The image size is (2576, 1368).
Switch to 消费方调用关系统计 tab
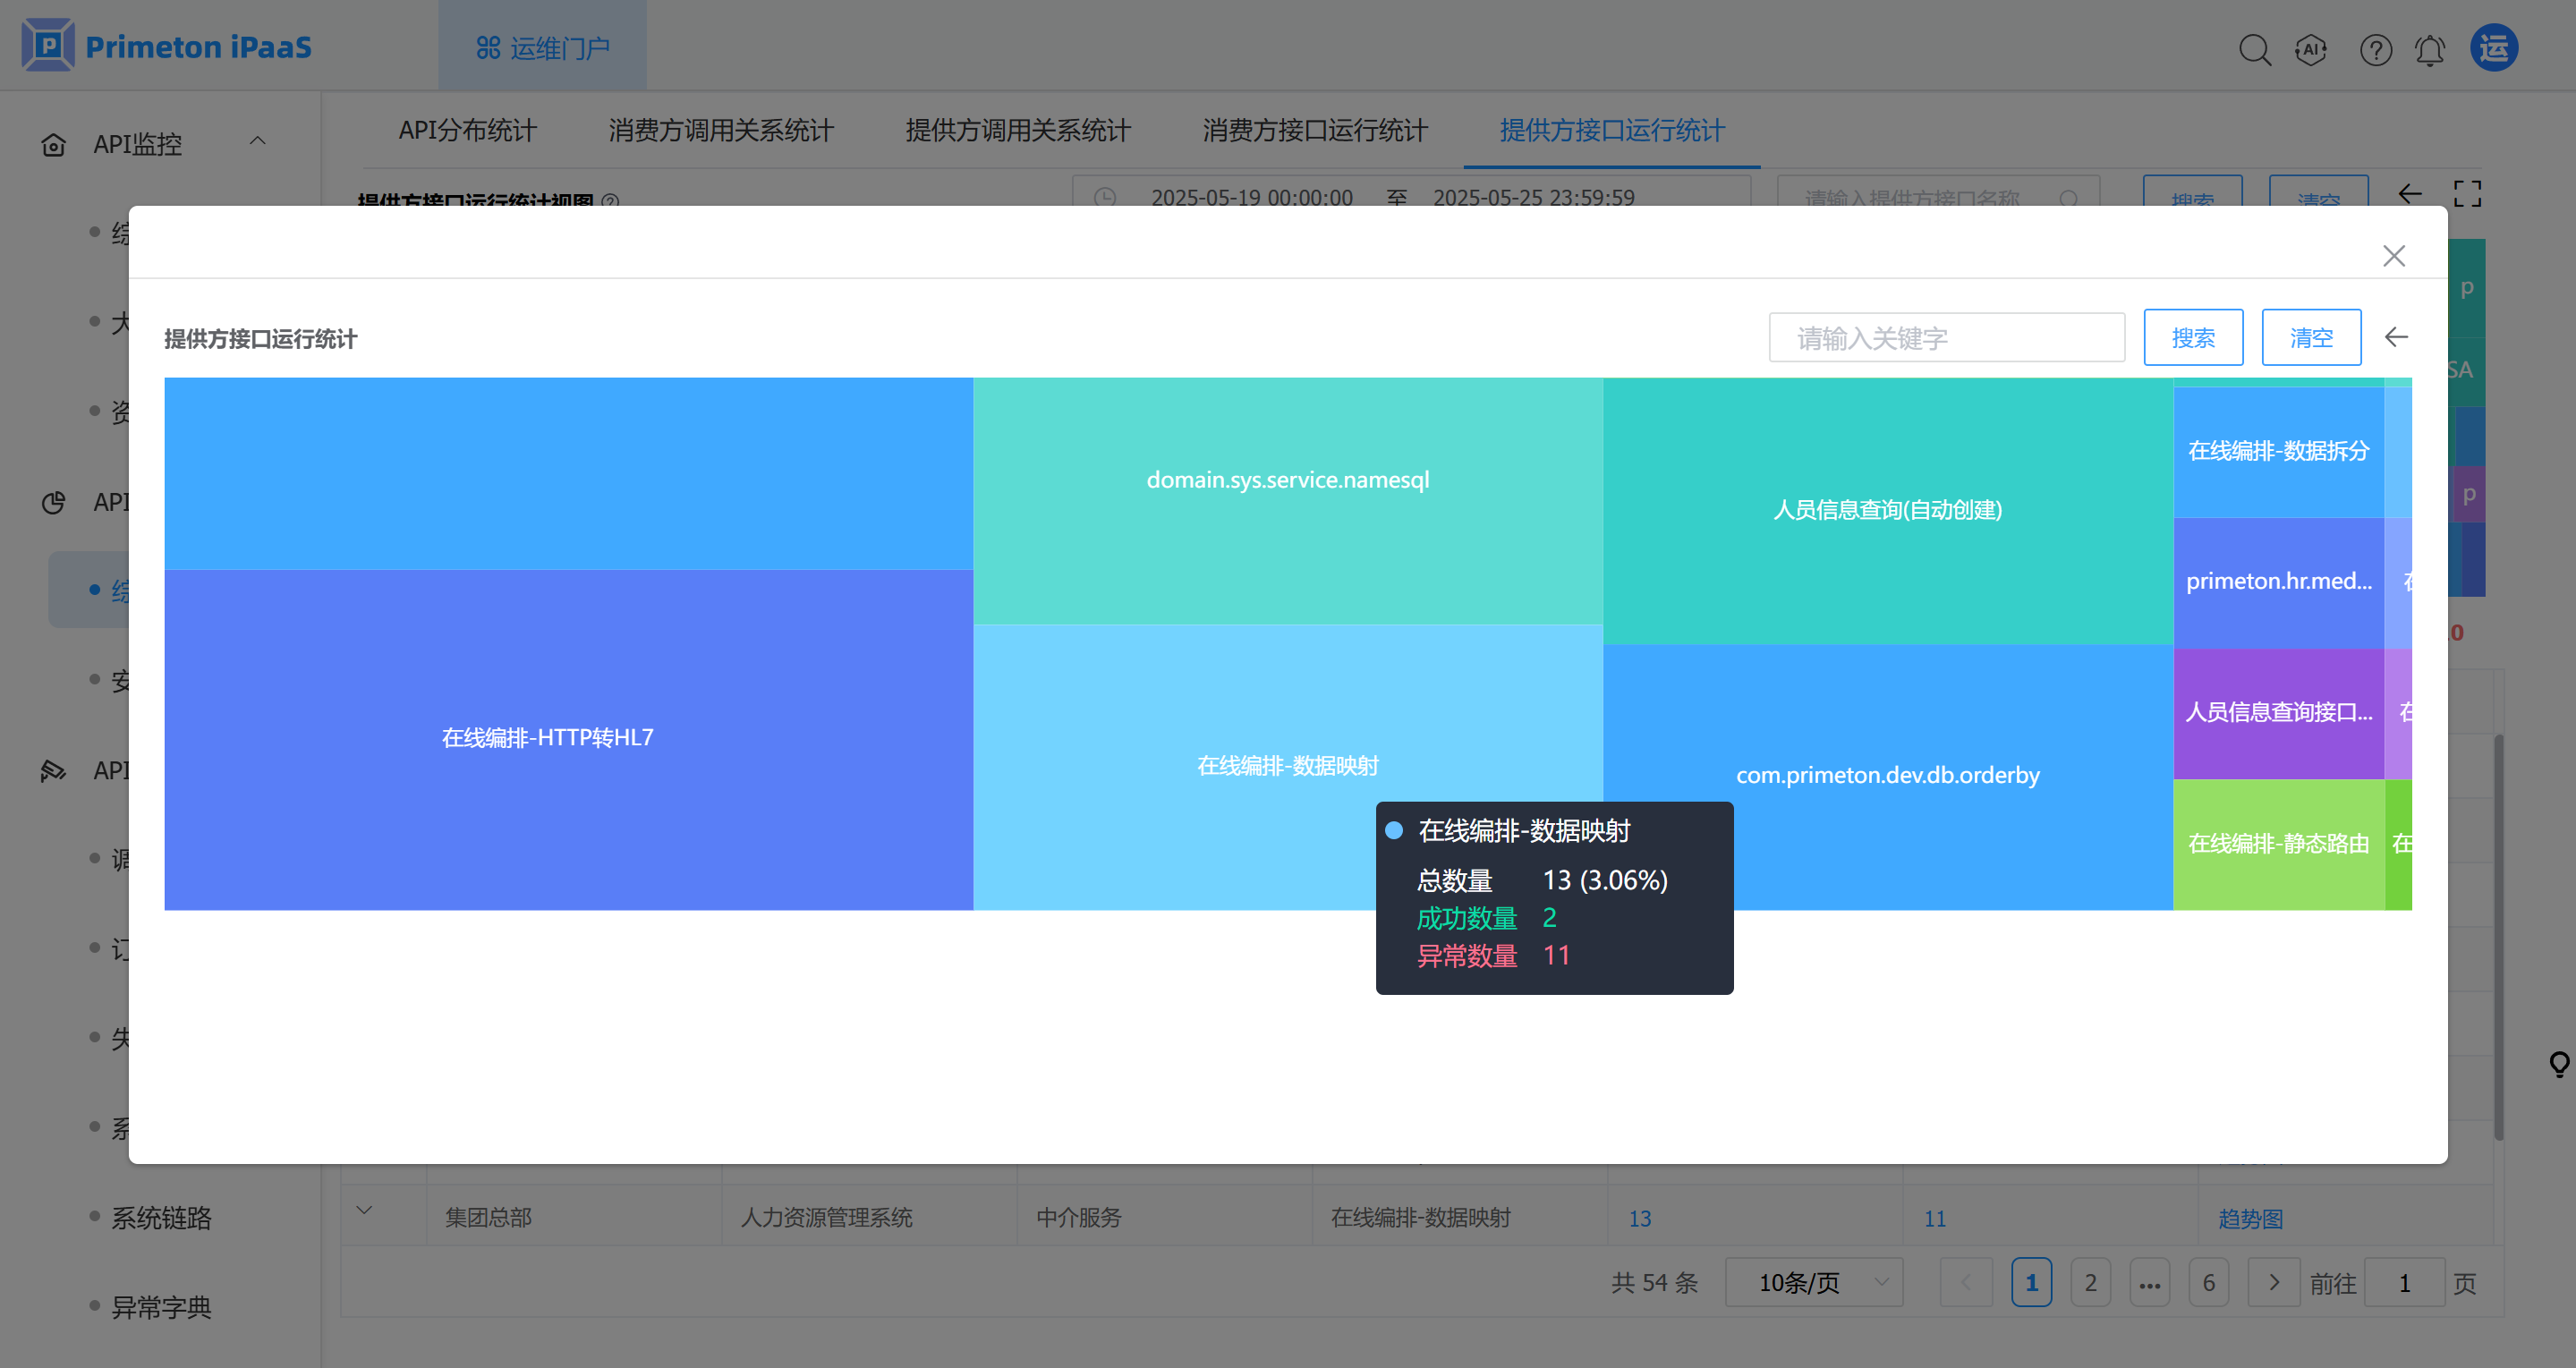721,131
